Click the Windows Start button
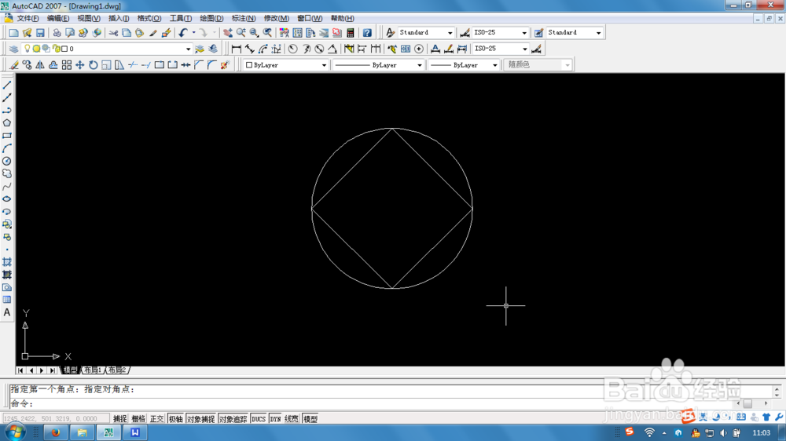The width and height of the screenshot is (786, 441). coord(15,432)
